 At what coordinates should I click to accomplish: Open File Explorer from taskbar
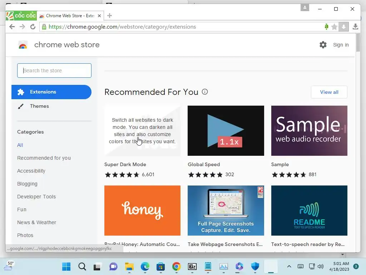pyautogui.click(x=129, y=266)
